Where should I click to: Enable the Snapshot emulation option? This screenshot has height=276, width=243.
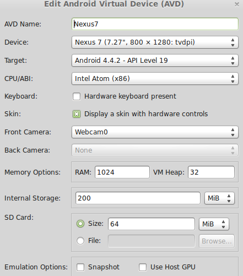tap(80, 267)
